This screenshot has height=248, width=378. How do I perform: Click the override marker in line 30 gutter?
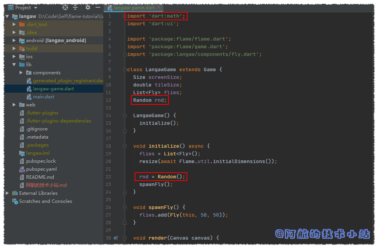(116, 238)
